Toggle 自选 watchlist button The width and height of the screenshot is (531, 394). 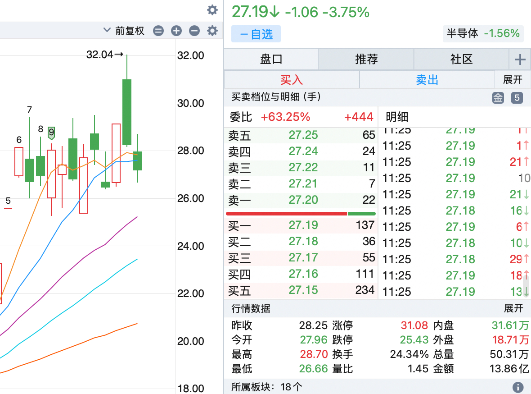click(256, 34)
